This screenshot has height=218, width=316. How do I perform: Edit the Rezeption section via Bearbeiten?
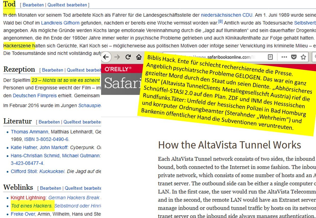[53, 70]
